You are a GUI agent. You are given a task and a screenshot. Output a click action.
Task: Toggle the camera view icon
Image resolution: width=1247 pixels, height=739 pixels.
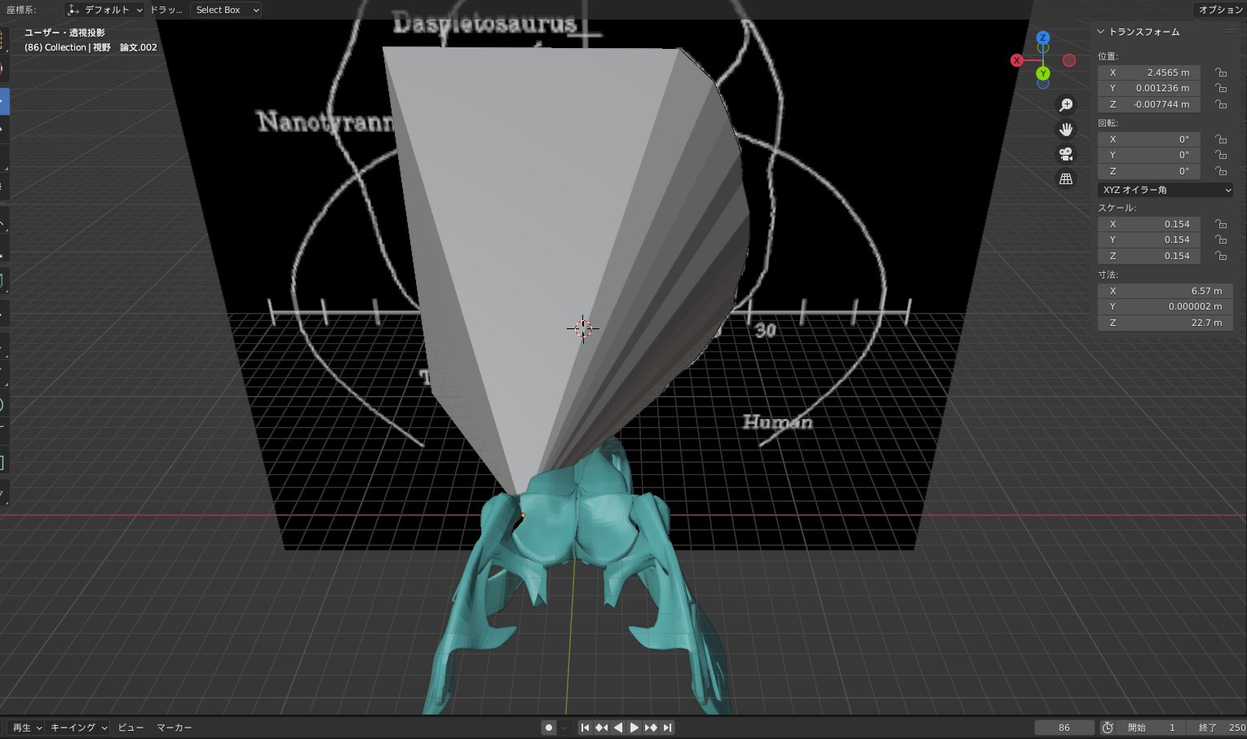(1066, 154)
